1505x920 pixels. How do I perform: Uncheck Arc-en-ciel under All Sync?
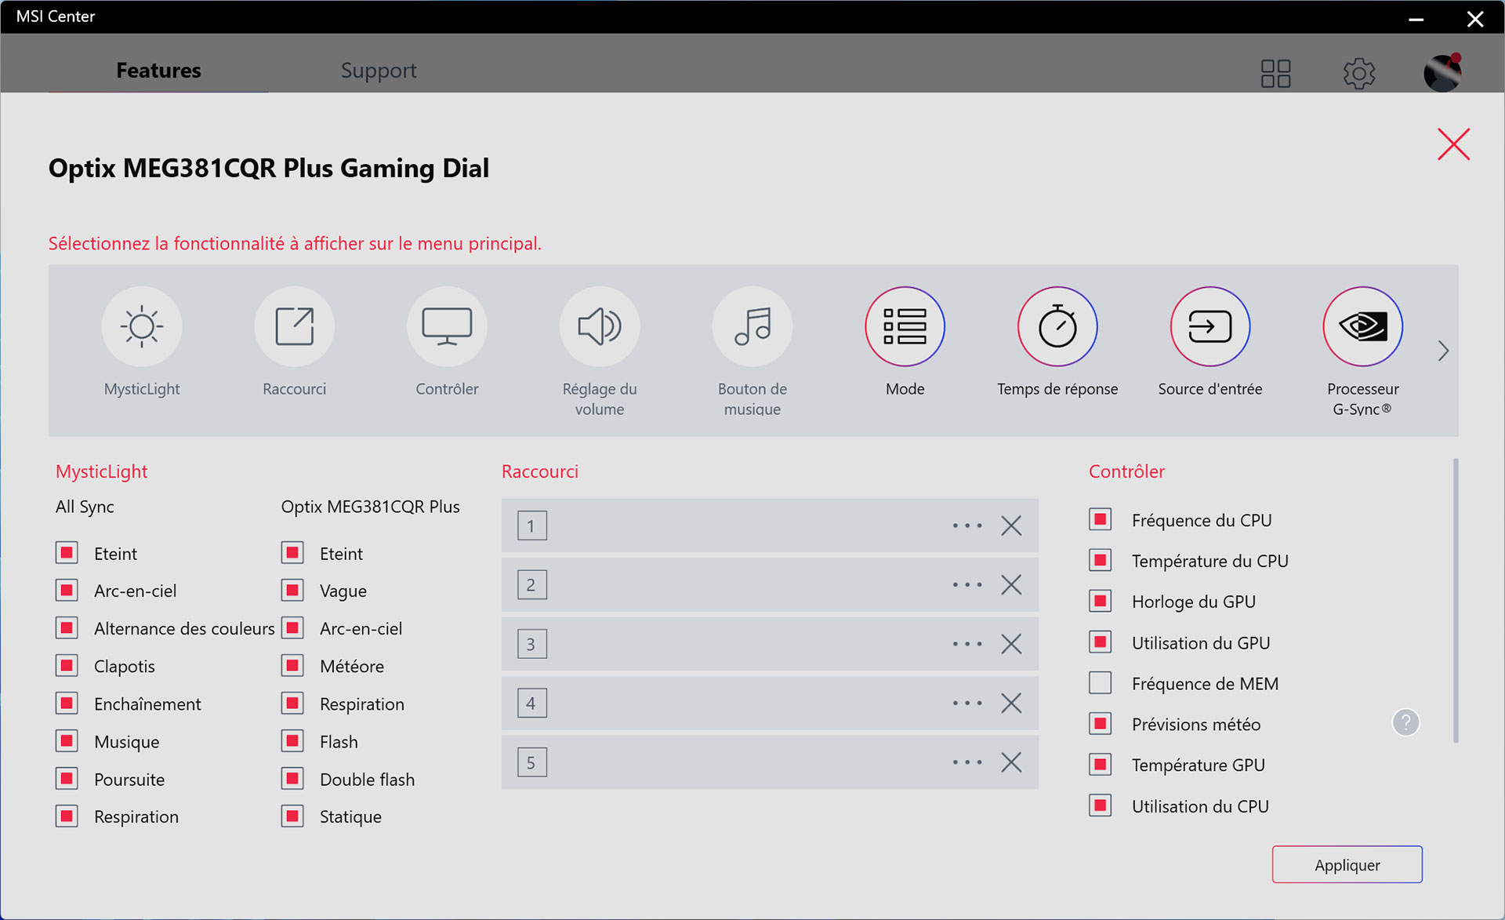point(67,590)
